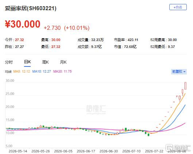The height and width of the screenshot is (154, 193).
Task: Click the 今开 value 27.32
Action: point(19,40)
